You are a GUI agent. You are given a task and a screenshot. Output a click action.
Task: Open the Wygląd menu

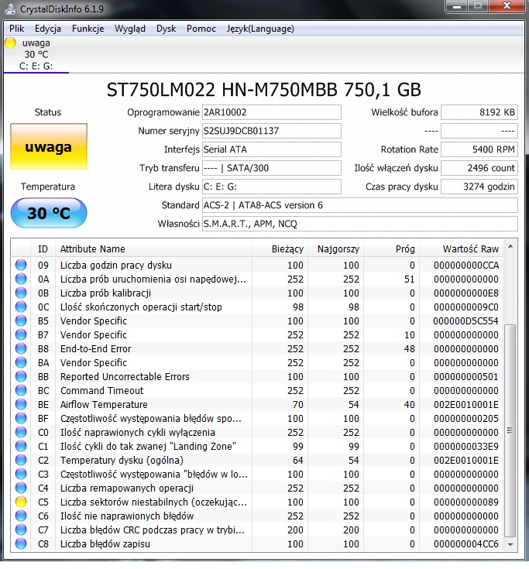130,29
